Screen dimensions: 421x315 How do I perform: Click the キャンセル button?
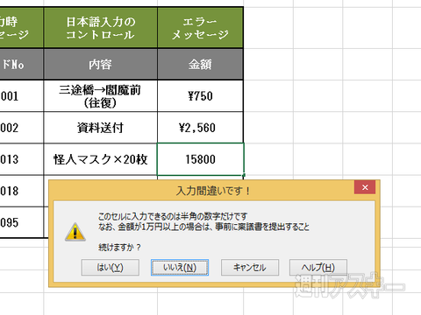(250, 268)
